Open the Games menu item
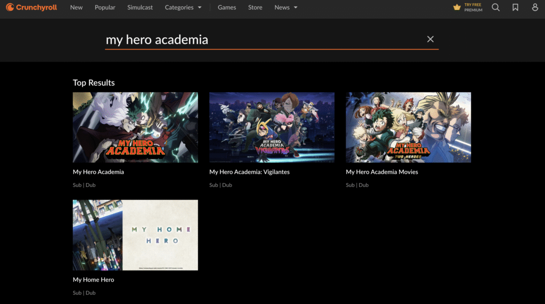Viewport: 545px width, 304px height. (x=227, y=7)
